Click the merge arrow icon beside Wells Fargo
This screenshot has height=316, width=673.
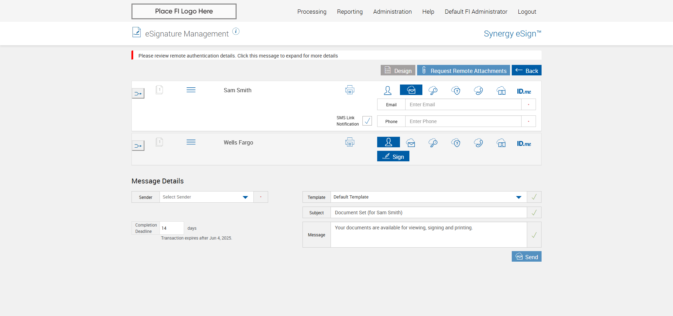coord(138,146)
